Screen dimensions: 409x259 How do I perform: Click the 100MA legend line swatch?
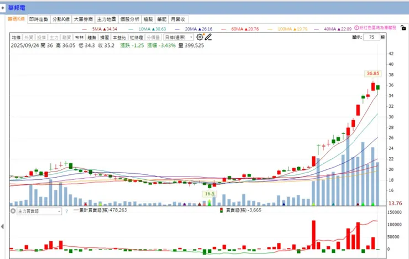270,29
